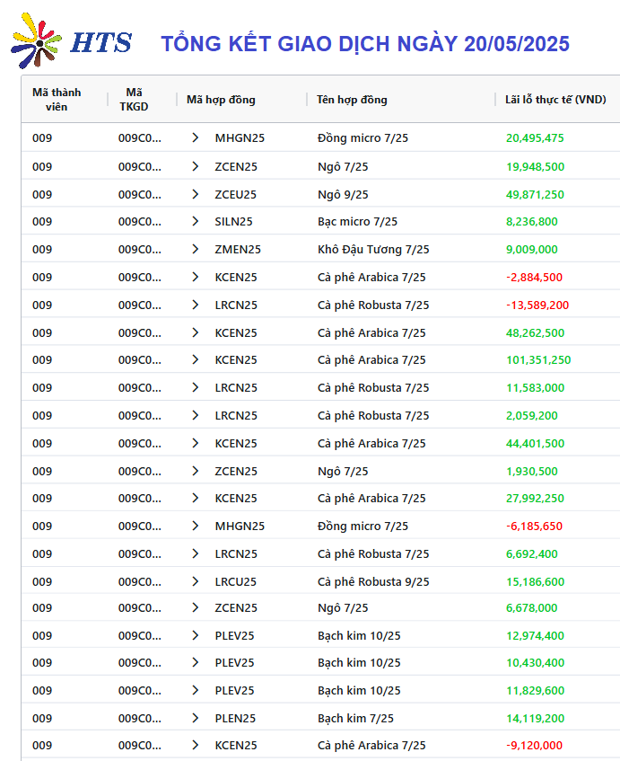Expand the SILN25 Bạc micro row
620x761 pixels.
pos(195,221)
